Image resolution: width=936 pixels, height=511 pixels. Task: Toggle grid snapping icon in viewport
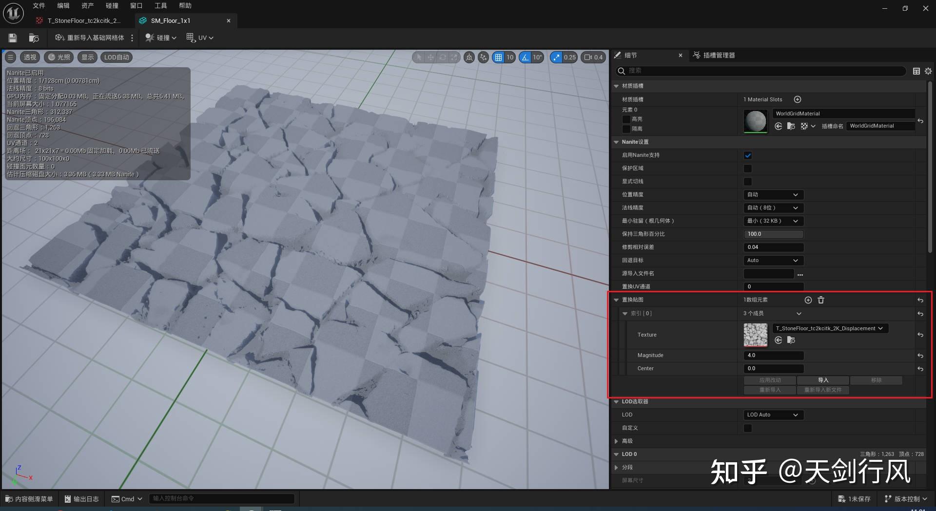tap(498, 57)
